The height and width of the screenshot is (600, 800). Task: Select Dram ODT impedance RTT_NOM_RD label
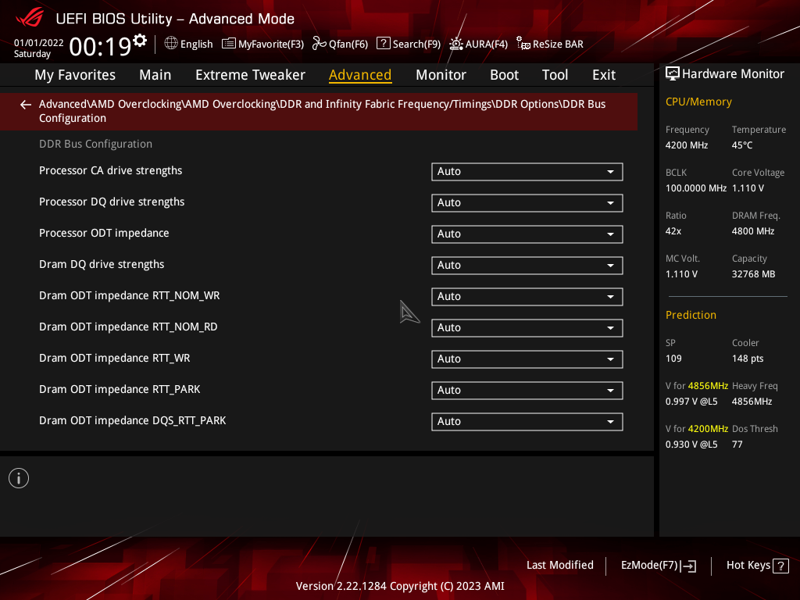[128, 327]
